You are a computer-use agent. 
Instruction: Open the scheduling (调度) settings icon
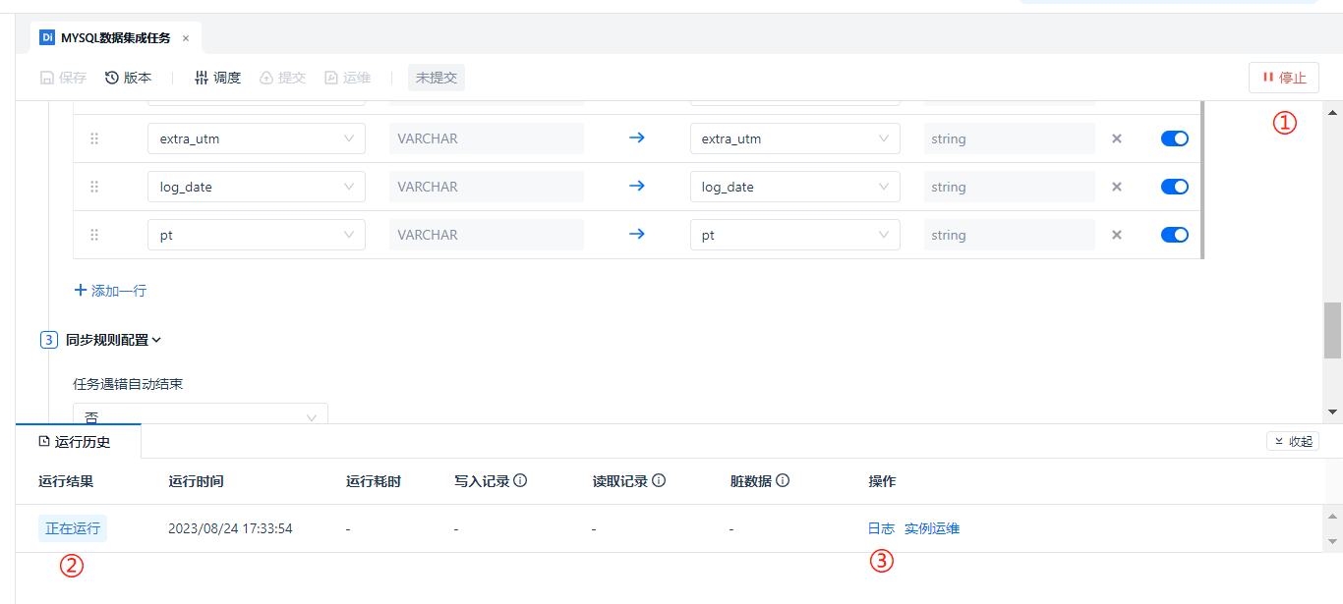click(x=202, y=78)
